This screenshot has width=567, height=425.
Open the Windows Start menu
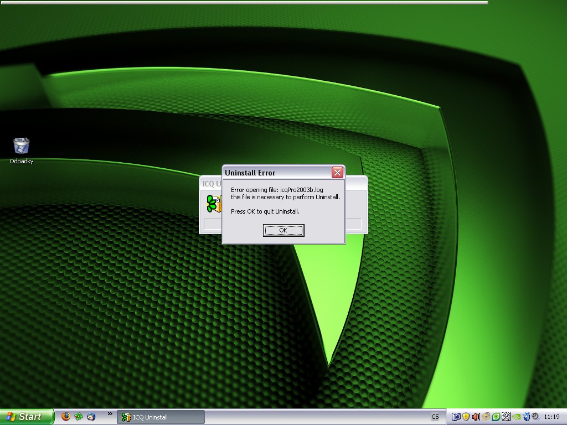[27, 417]
